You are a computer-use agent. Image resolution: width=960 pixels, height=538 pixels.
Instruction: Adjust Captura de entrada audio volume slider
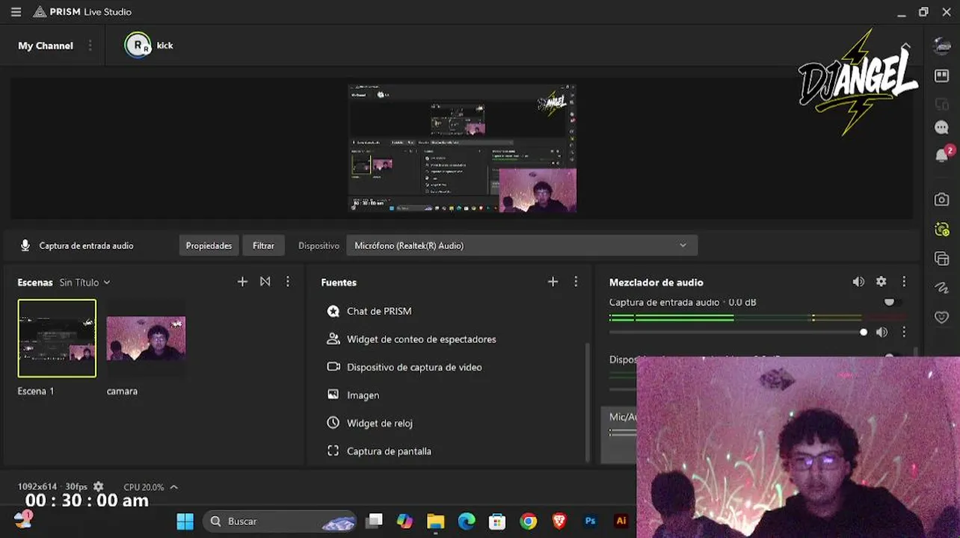click(x=738, y=332)
